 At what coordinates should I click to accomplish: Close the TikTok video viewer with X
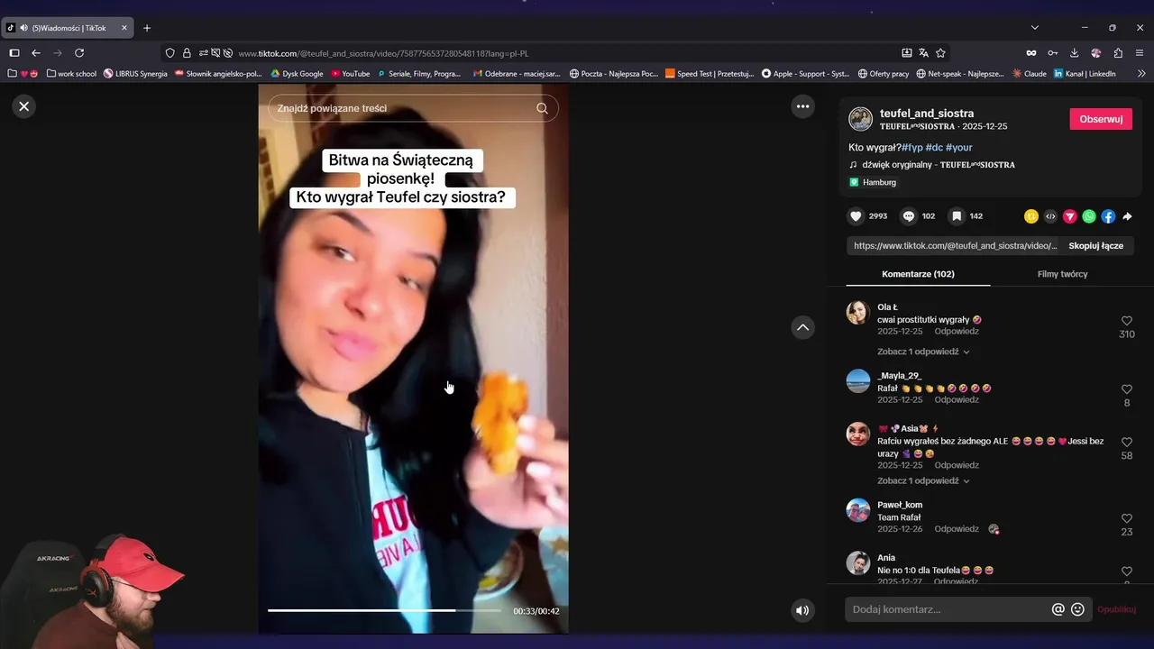[24, 106]
